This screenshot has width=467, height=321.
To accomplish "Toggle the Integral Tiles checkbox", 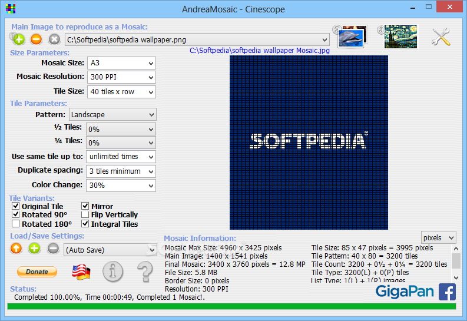I will (85, 224).
